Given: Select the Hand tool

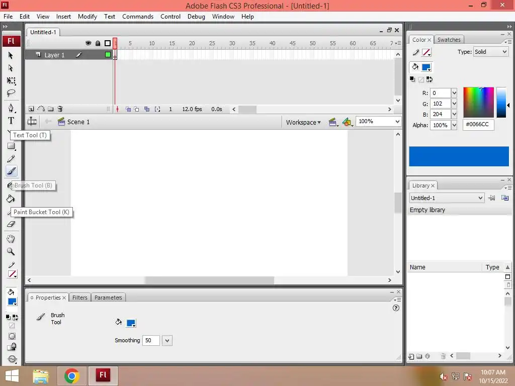Looking at the screenshot, I should 11,239.
